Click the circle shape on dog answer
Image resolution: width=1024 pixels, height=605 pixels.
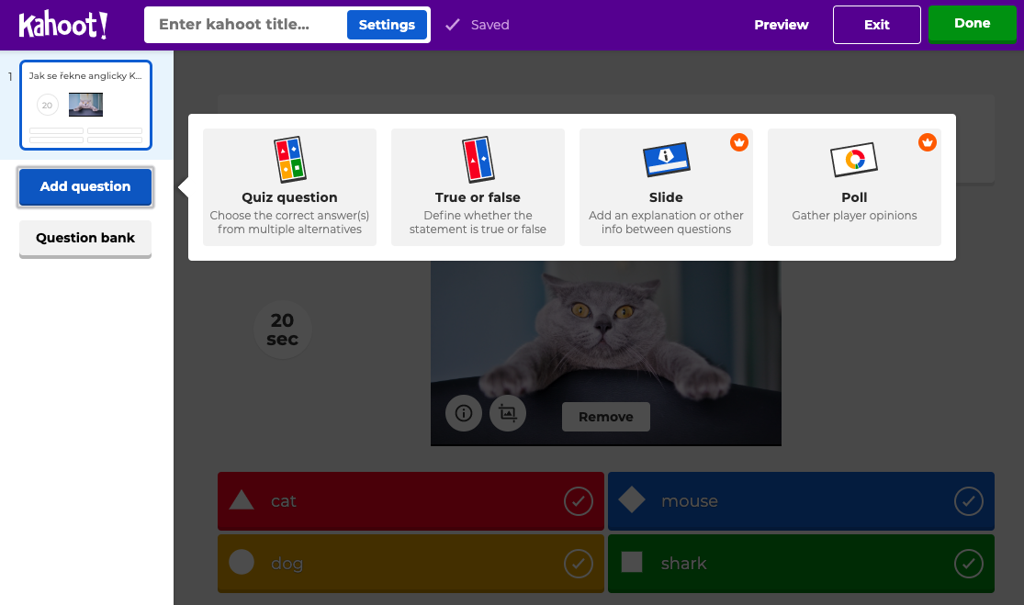point(242,562)
